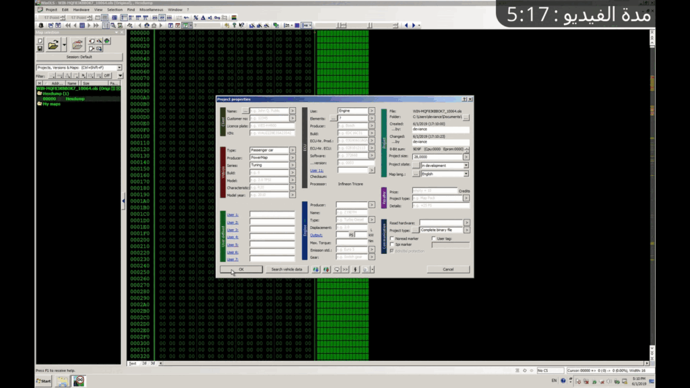Click the OK button

(241, 269)
